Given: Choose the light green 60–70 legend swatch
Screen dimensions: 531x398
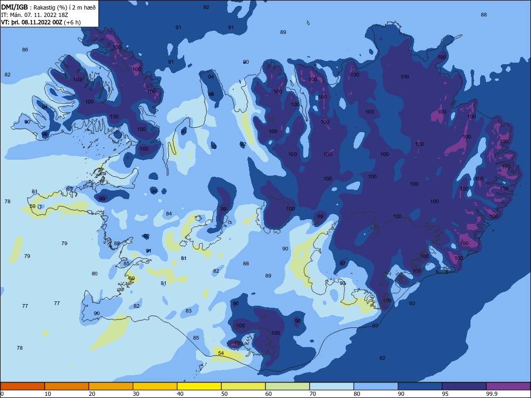Looking at the screenshot, I should (x=287, y=386).
